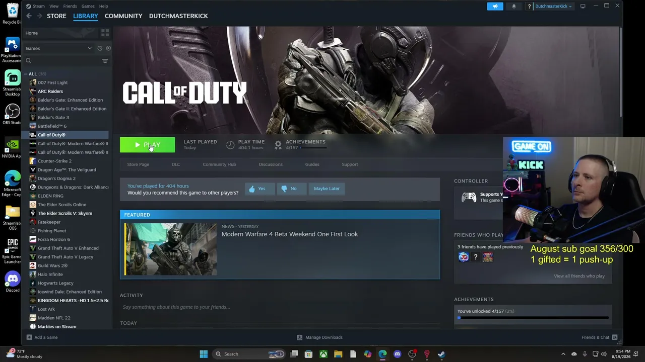Sort library by recent activity clock icon
Viewport: 645px width, 362px height.
tap(100, 48)
